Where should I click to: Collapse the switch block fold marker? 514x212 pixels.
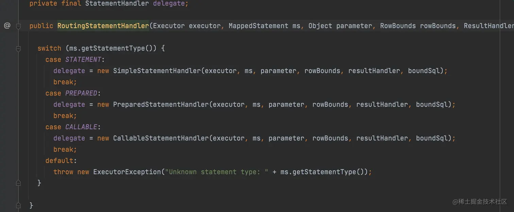click(x=18, y=49)
